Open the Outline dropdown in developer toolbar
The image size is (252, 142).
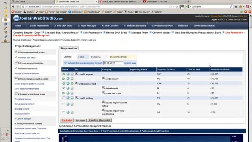tap(107, 12)
